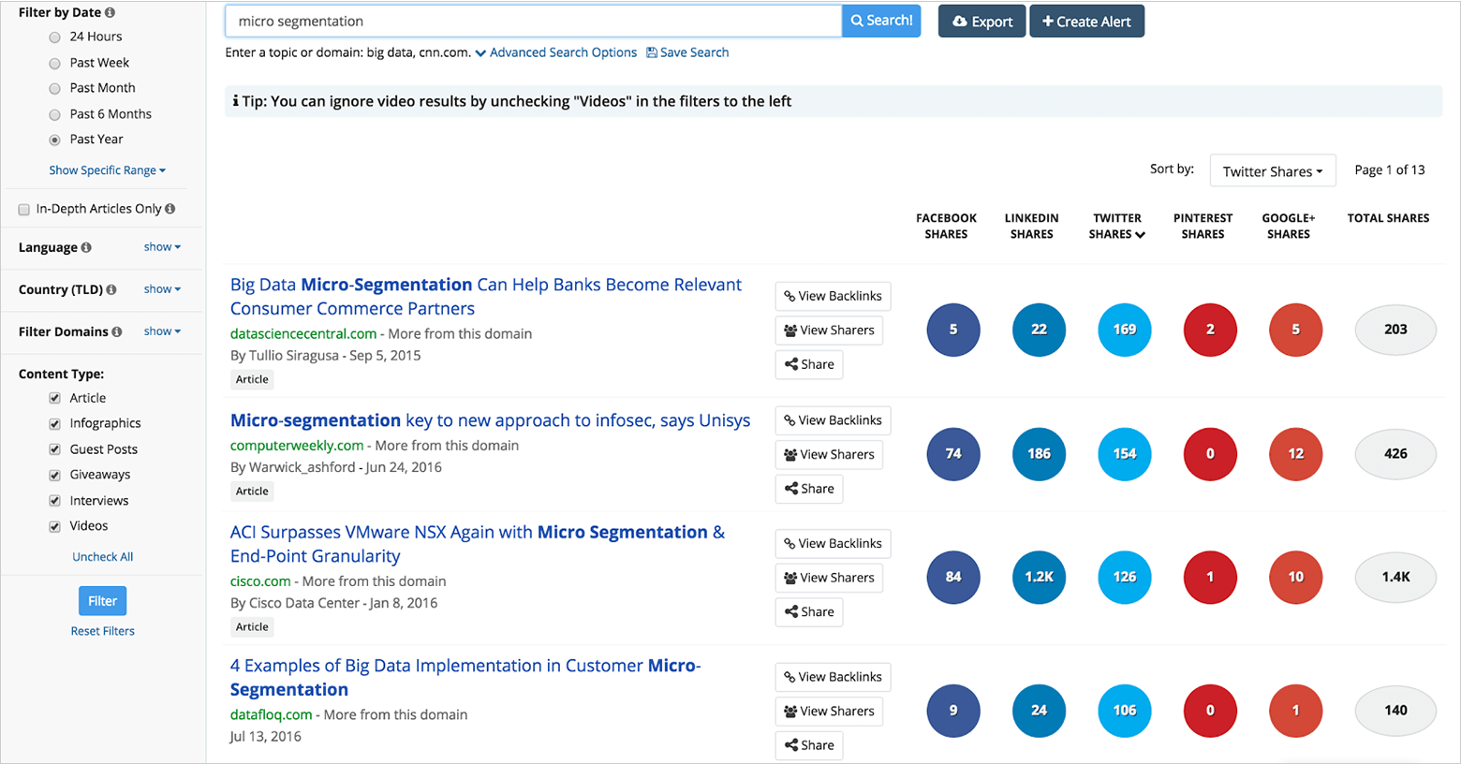Select the Past Month radio button
This screenshot has height=764, width=1461.
pyautogui.click(x=55, y=87)
